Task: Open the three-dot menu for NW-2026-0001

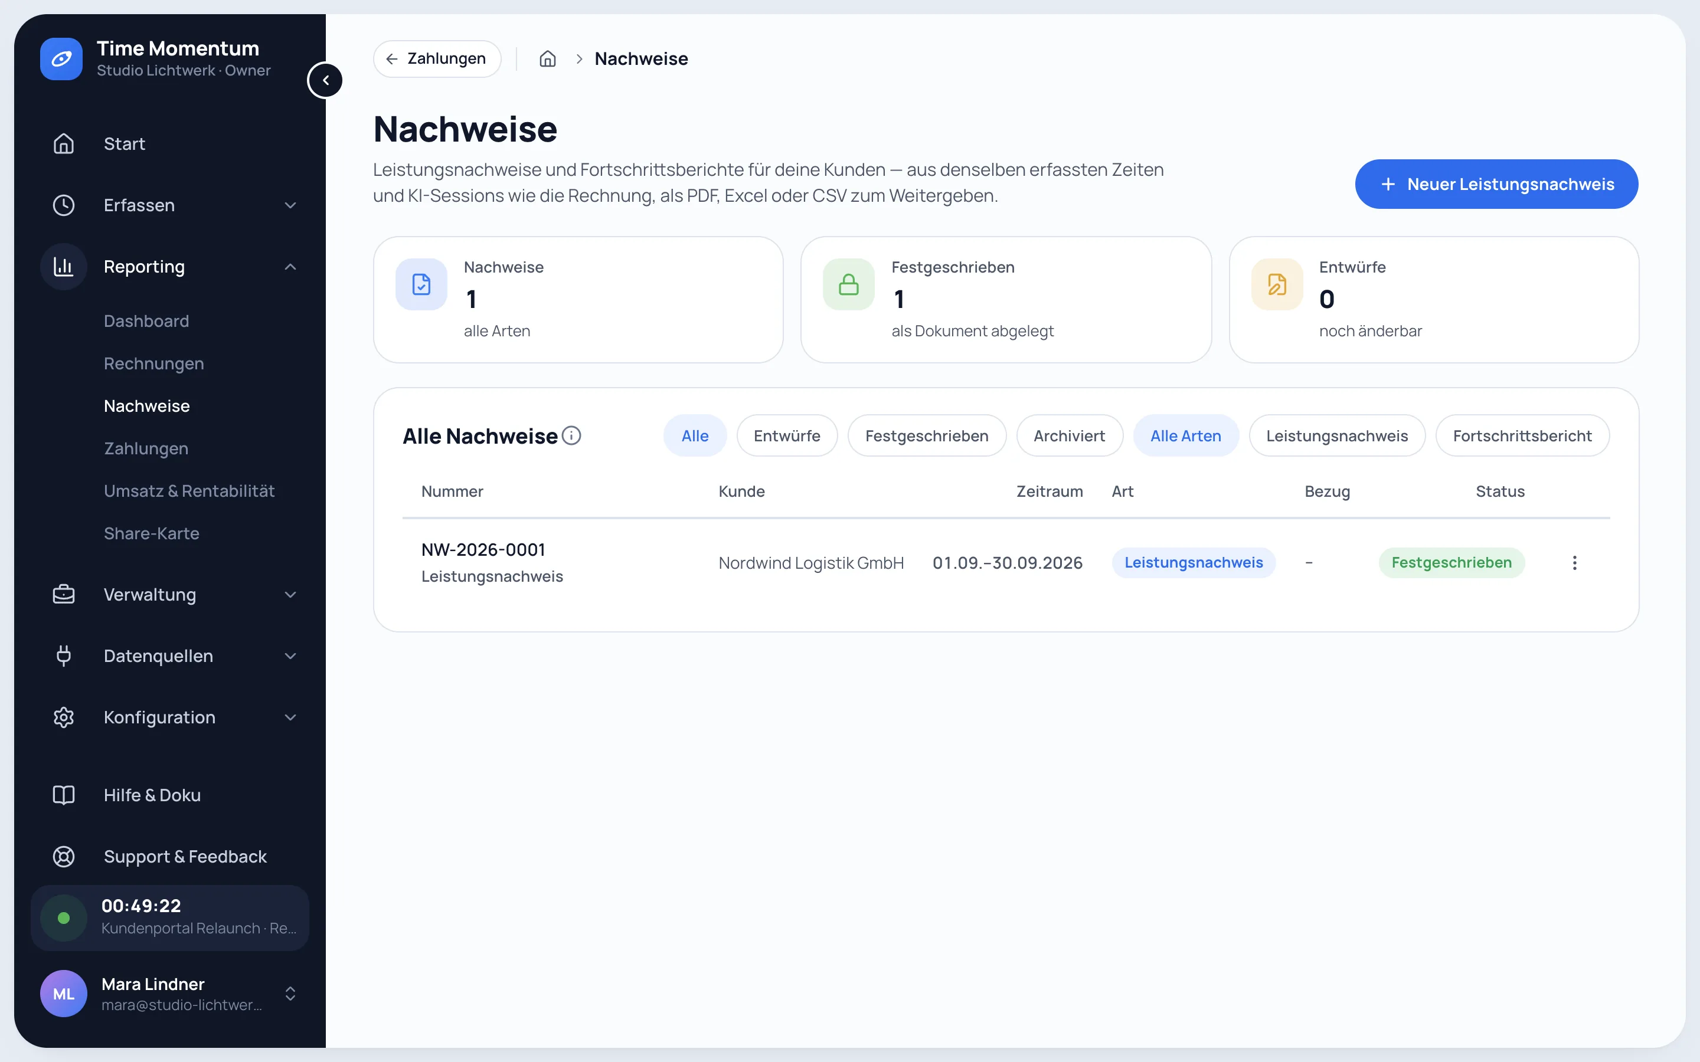Action: click(x=1574, y=563)
